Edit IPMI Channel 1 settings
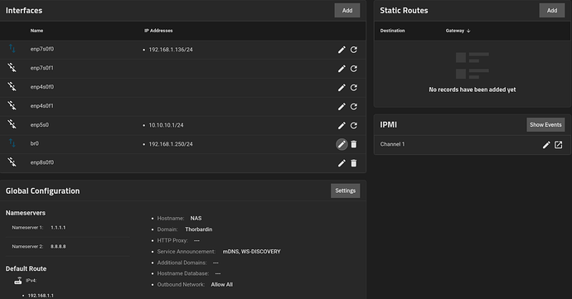This screenshot has height=299, width=572. point(546,145)
